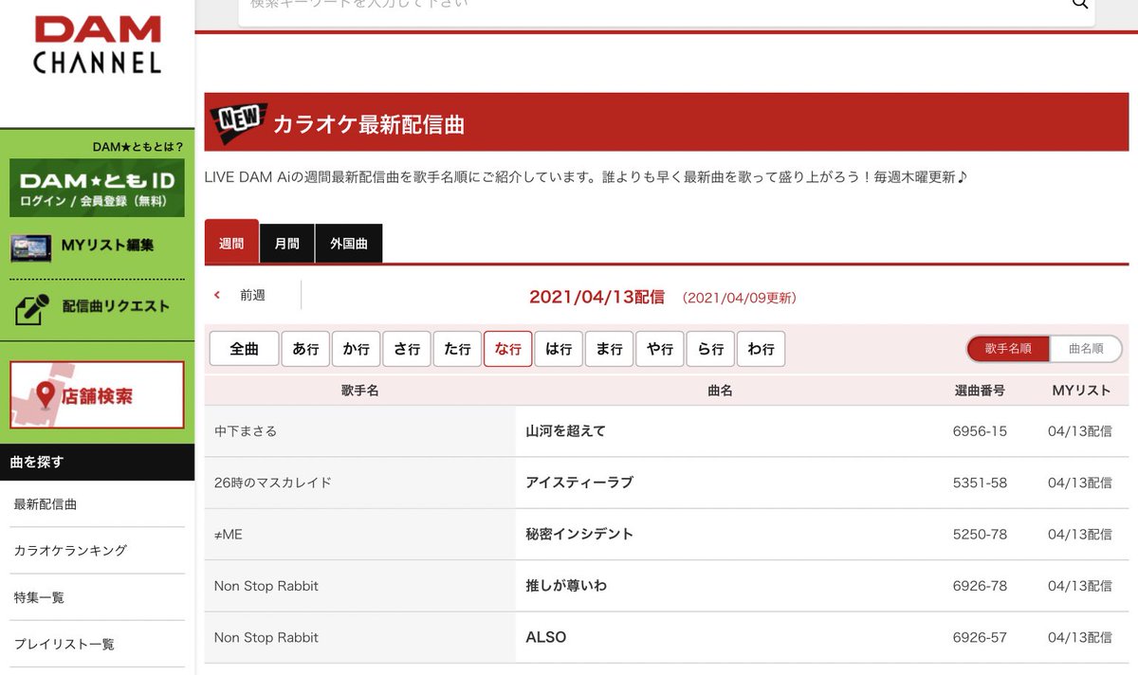Select 全曲 to show all songs
The width and height of the screenshot is (1138, 675).
point(243,348)
